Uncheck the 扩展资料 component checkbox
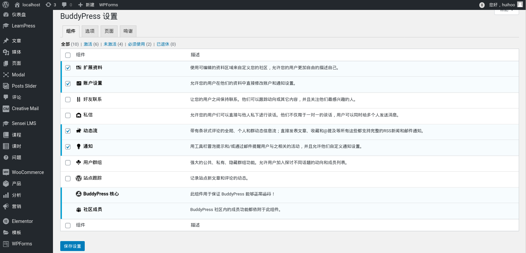 (68, 68)
